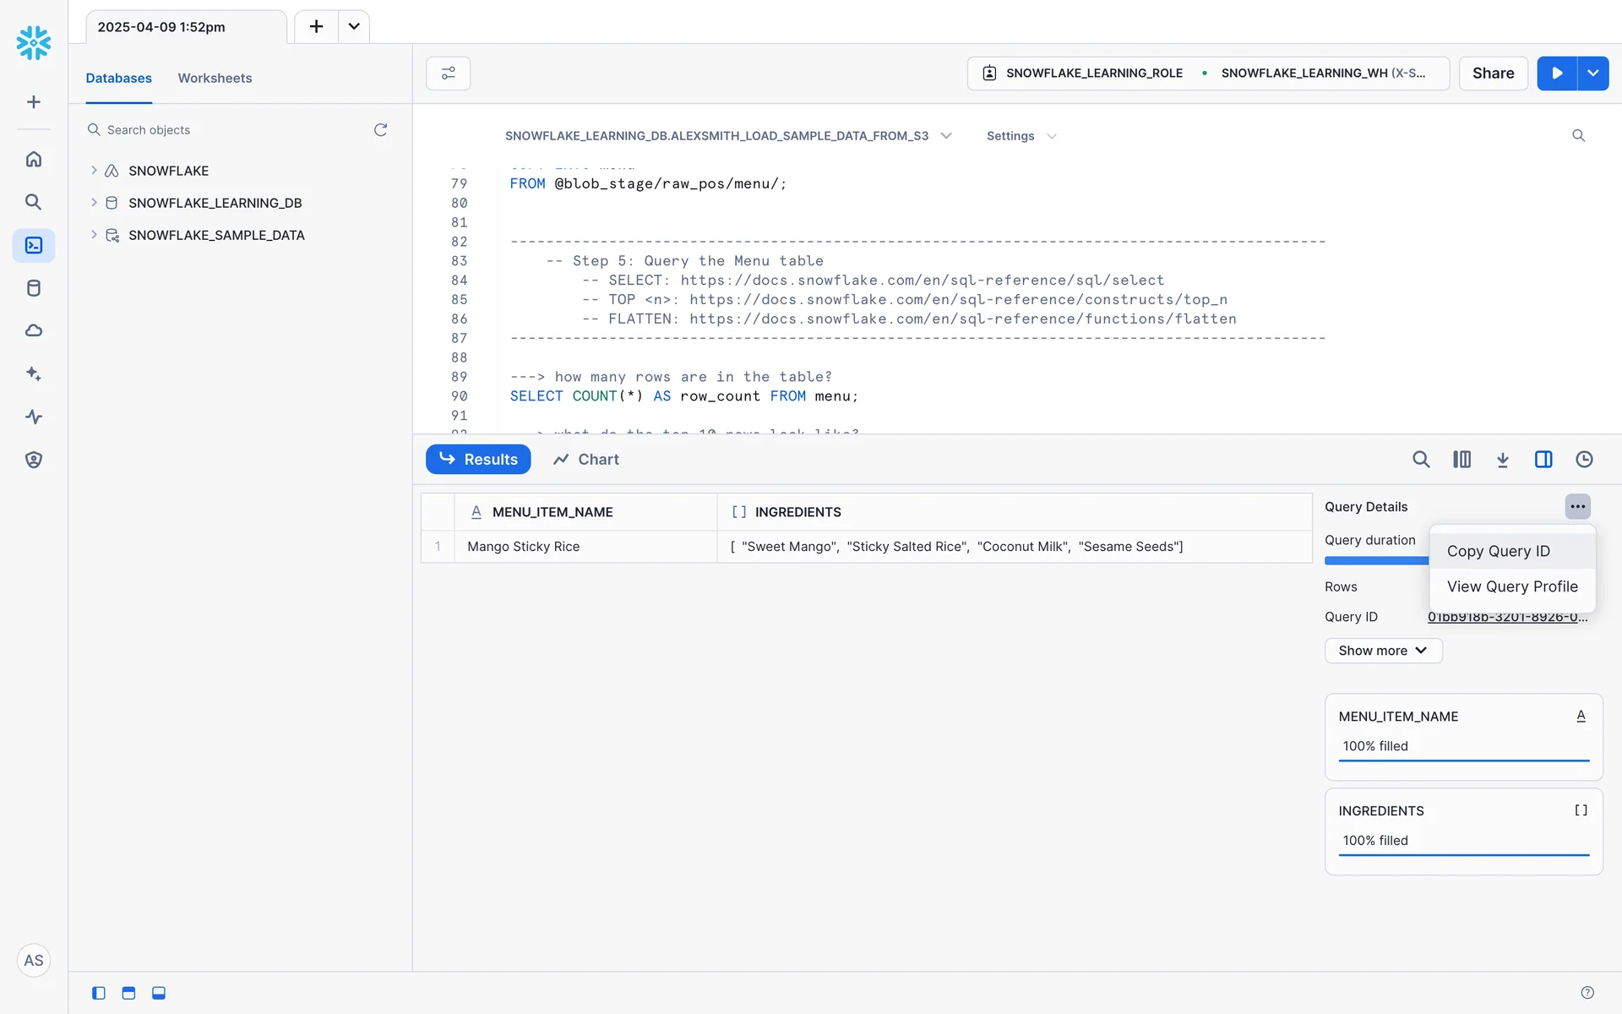This screenshot has width=1622, height=1014.
Task: Open query history clock icon
Action: 1584,460
